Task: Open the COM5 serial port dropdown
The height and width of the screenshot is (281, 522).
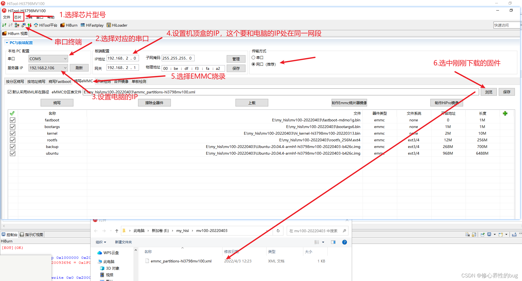Action: [48, 59]
